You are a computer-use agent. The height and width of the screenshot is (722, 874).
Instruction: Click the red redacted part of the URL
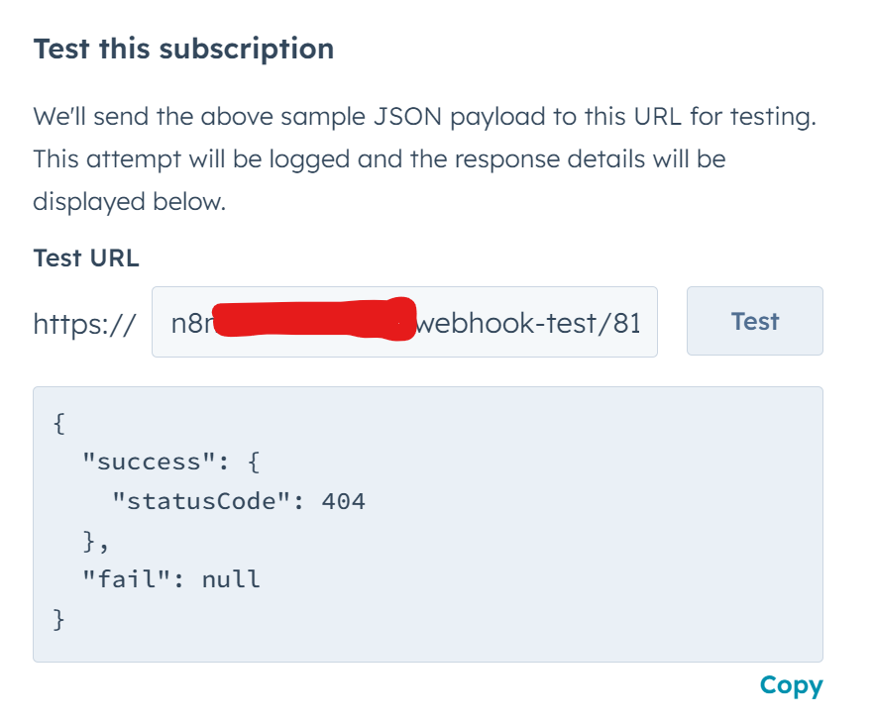click(x=315, y=319)
